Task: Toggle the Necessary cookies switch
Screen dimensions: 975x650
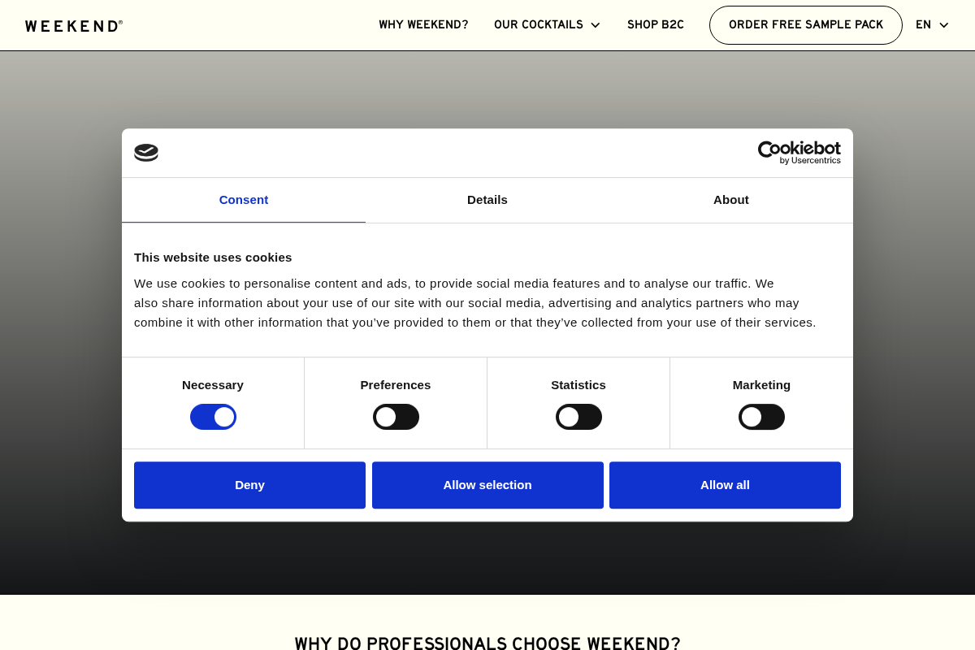Action: [x=213, y=417]
